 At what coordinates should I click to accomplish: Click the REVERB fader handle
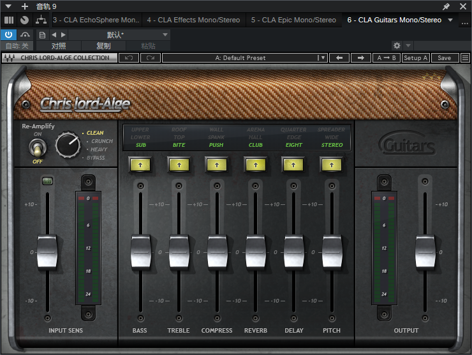(x=256, y=252)
